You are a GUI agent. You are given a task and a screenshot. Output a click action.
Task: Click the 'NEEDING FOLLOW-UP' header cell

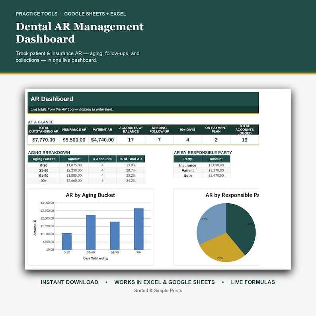(x=159, y=130)
